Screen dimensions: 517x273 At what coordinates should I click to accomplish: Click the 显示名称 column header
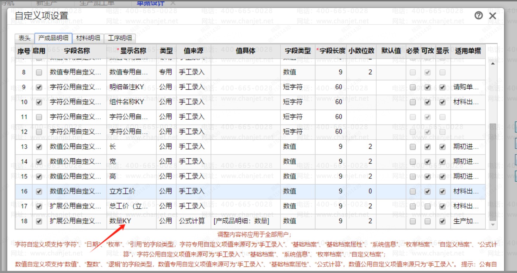pos(132,51)
